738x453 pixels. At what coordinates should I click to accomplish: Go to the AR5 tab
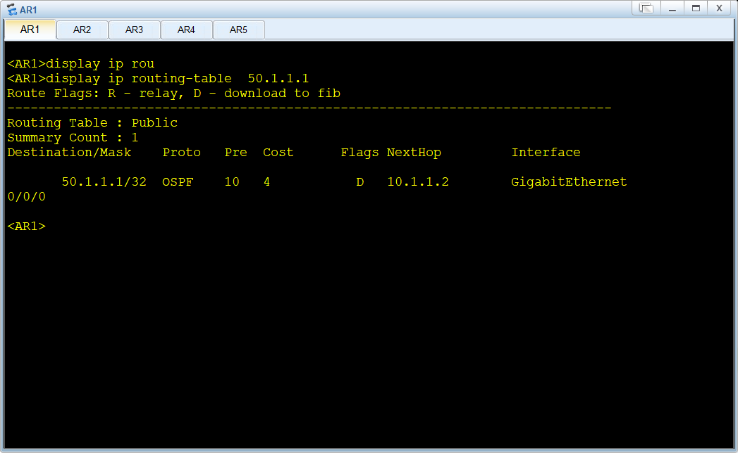239,30
